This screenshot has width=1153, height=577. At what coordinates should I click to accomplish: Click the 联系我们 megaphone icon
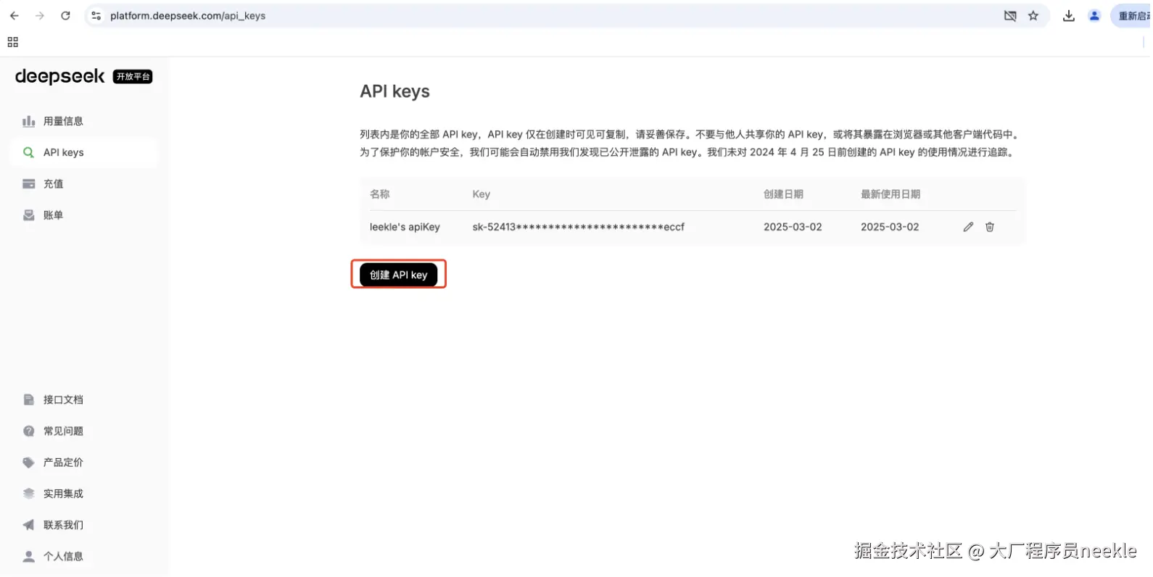point(29,525)
